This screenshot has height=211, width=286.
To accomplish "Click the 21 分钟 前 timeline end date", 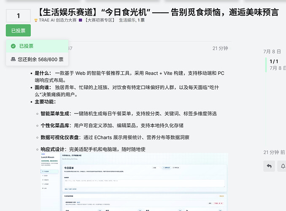I will (274, 152).
